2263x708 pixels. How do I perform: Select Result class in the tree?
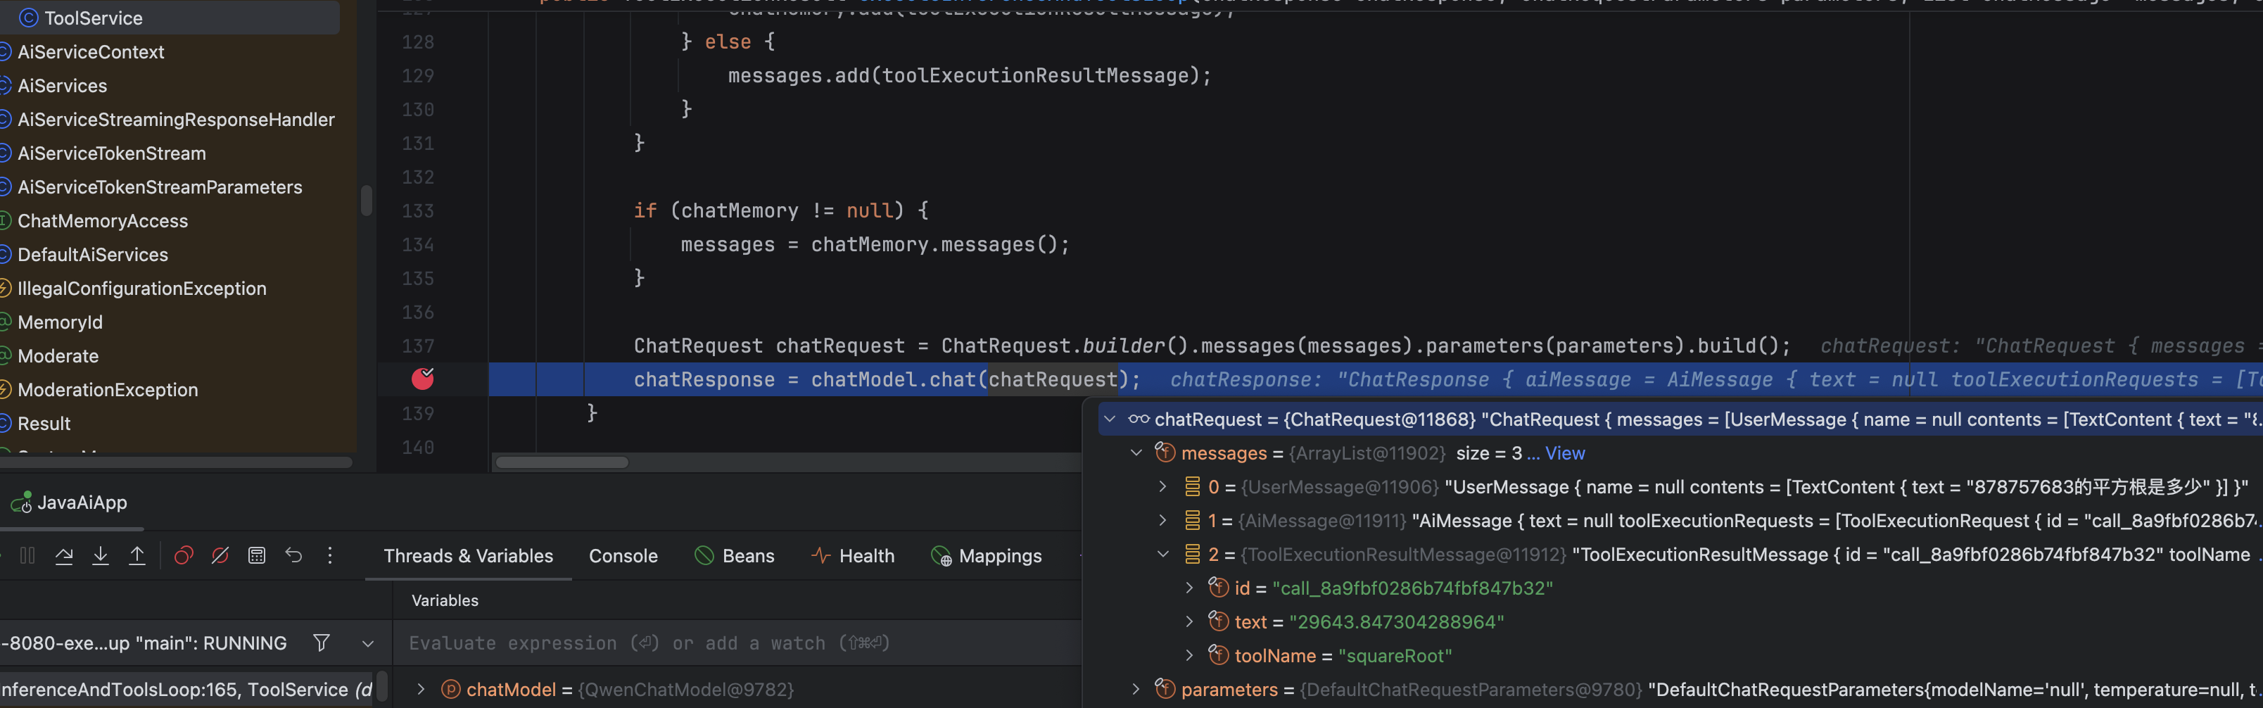tap(44, 424)
